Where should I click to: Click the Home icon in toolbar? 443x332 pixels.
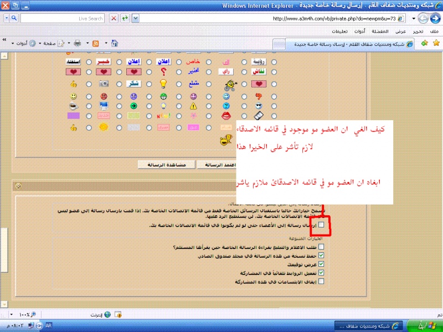pyautogui.click(x=114, y=43)
